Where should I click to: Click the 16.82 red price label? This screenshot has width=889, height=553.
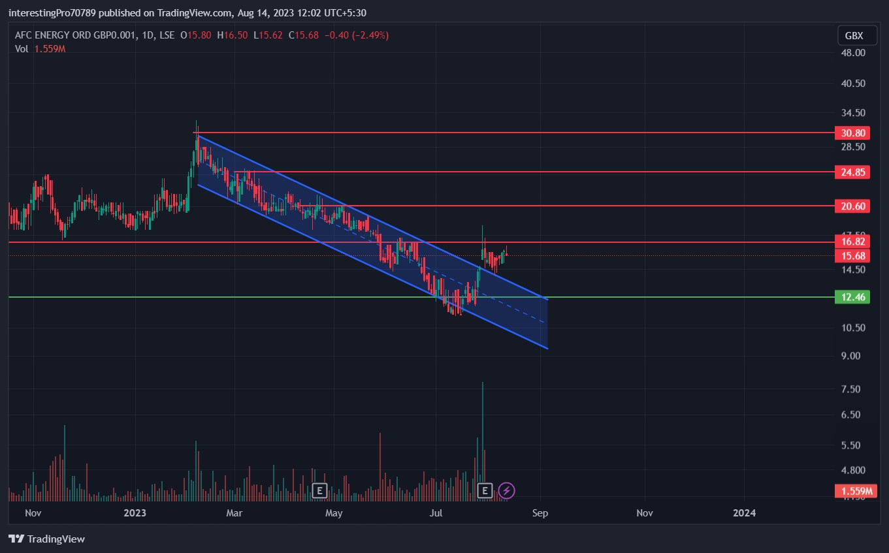coord(853,242)
